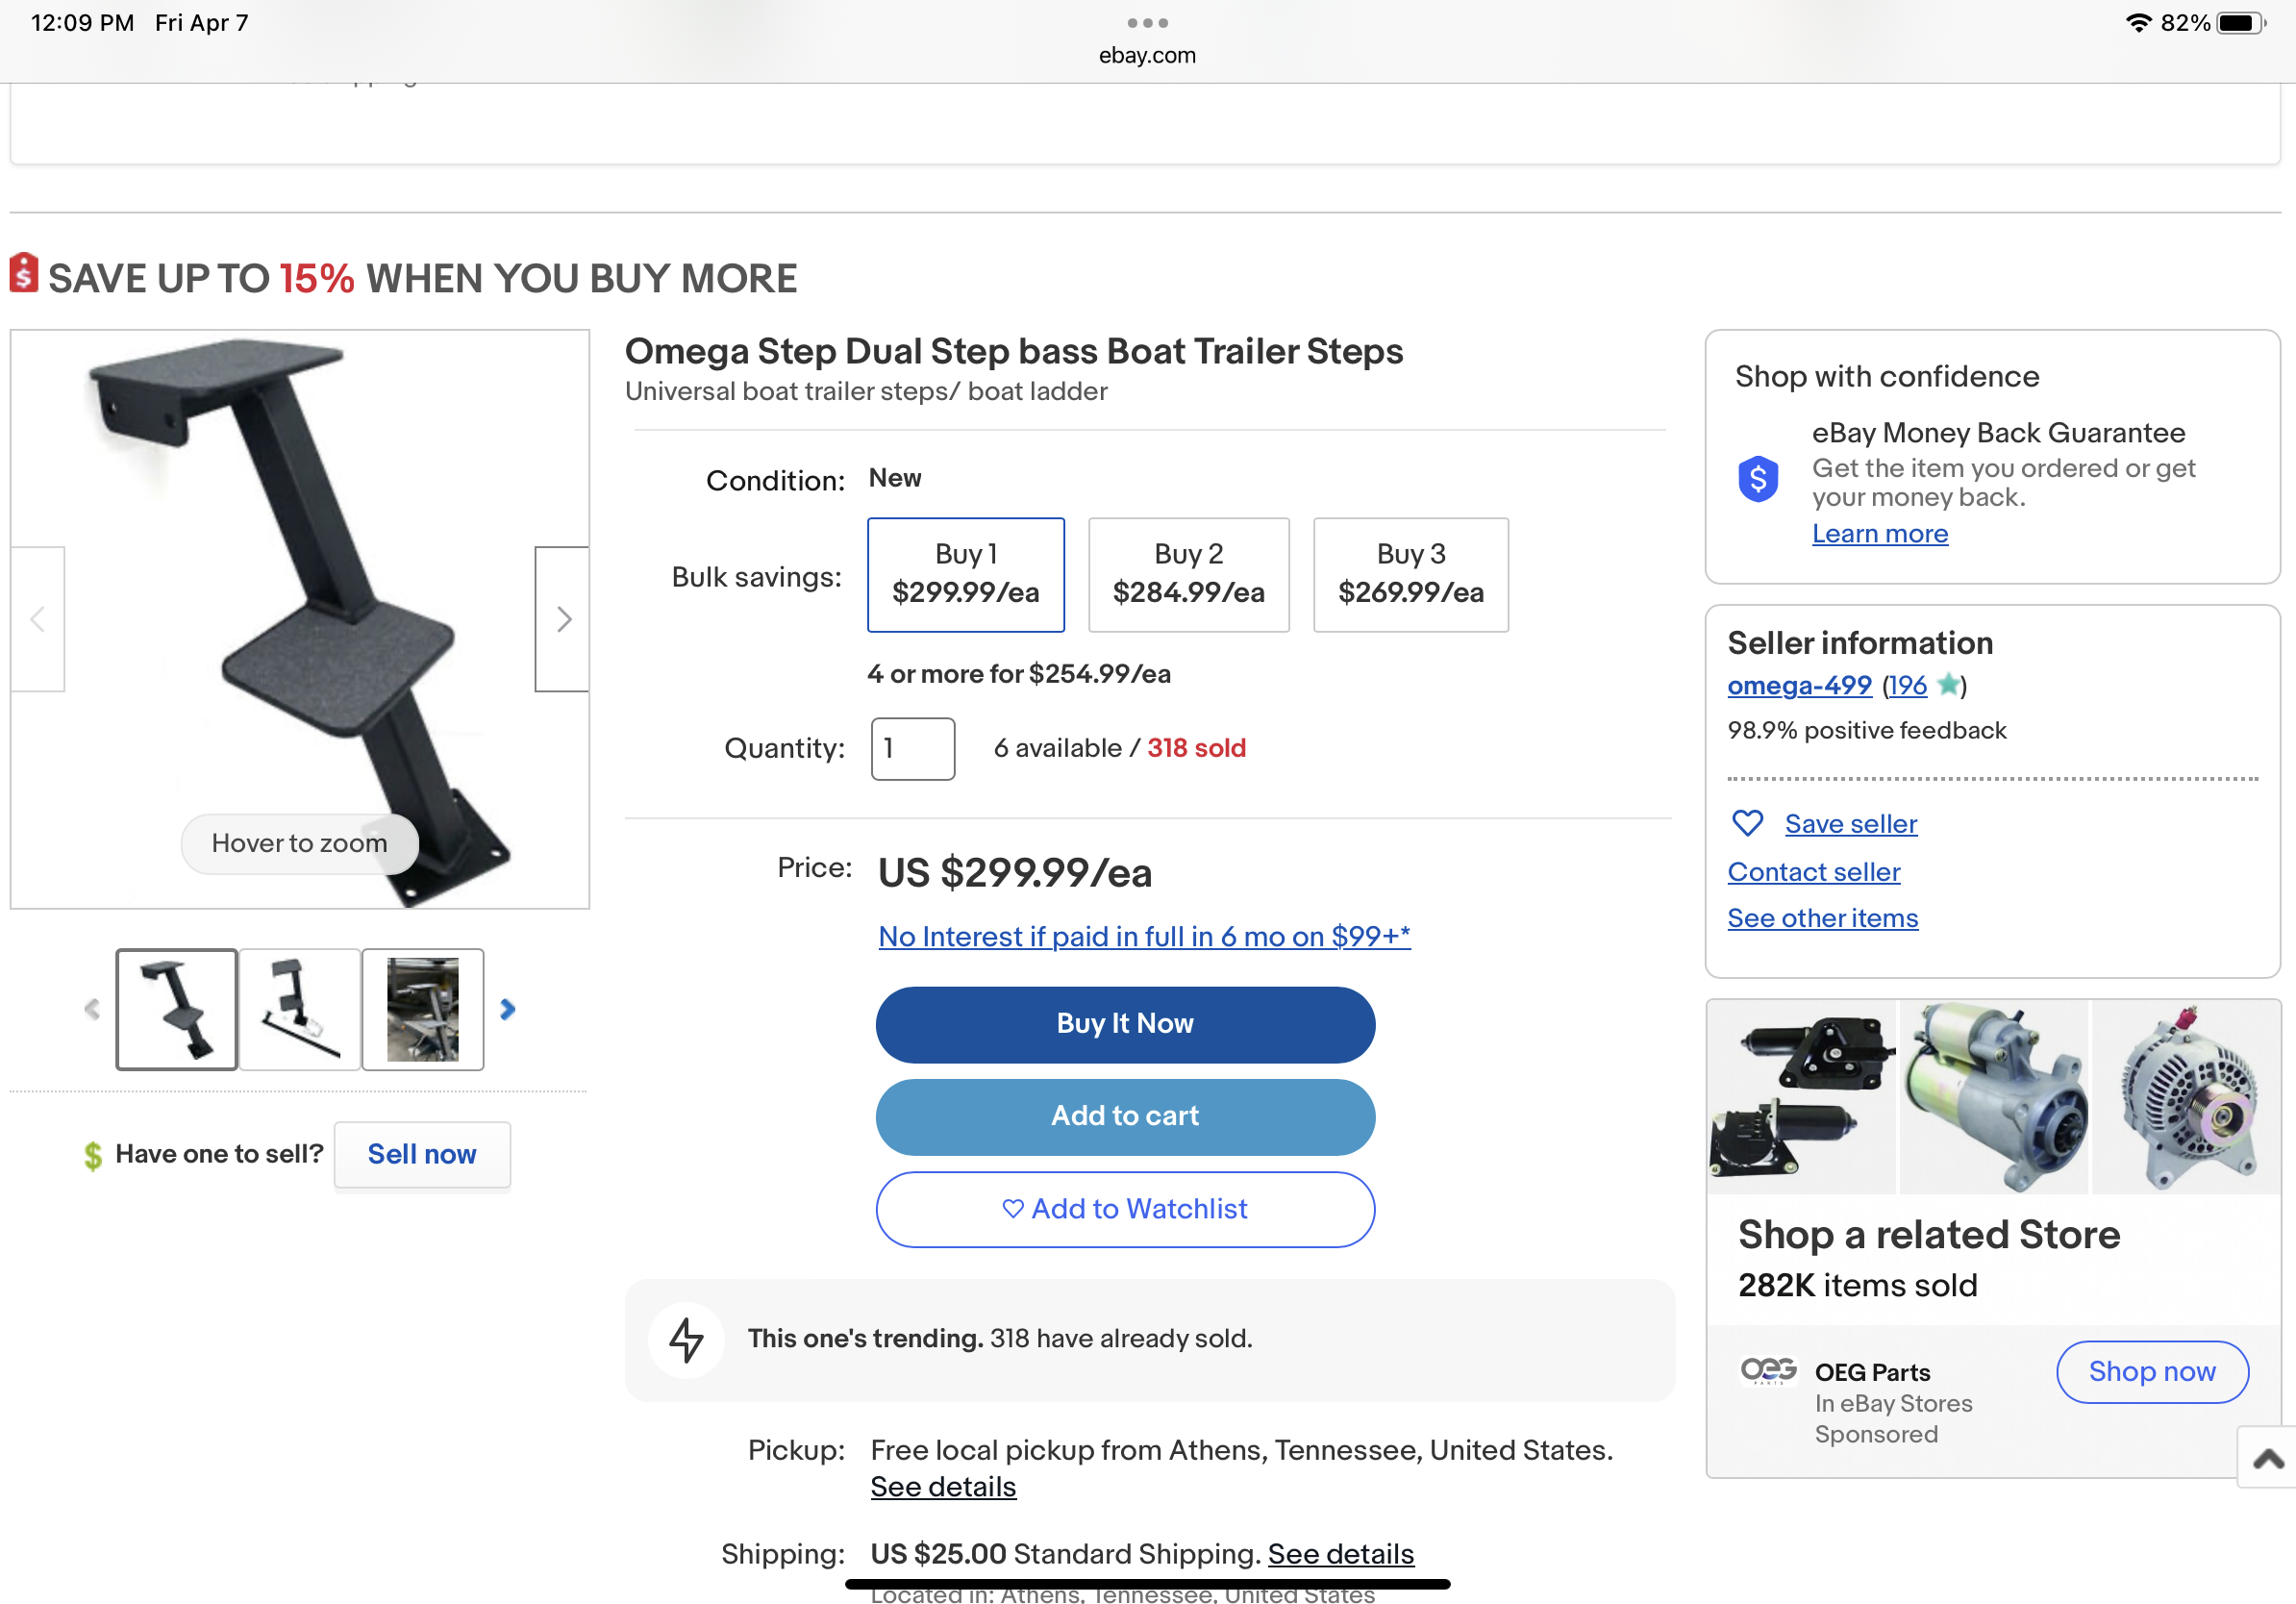Open See details for local pickup
The width and height of the screenshot is (2296, 1604).
click(x=943, y=1486)
